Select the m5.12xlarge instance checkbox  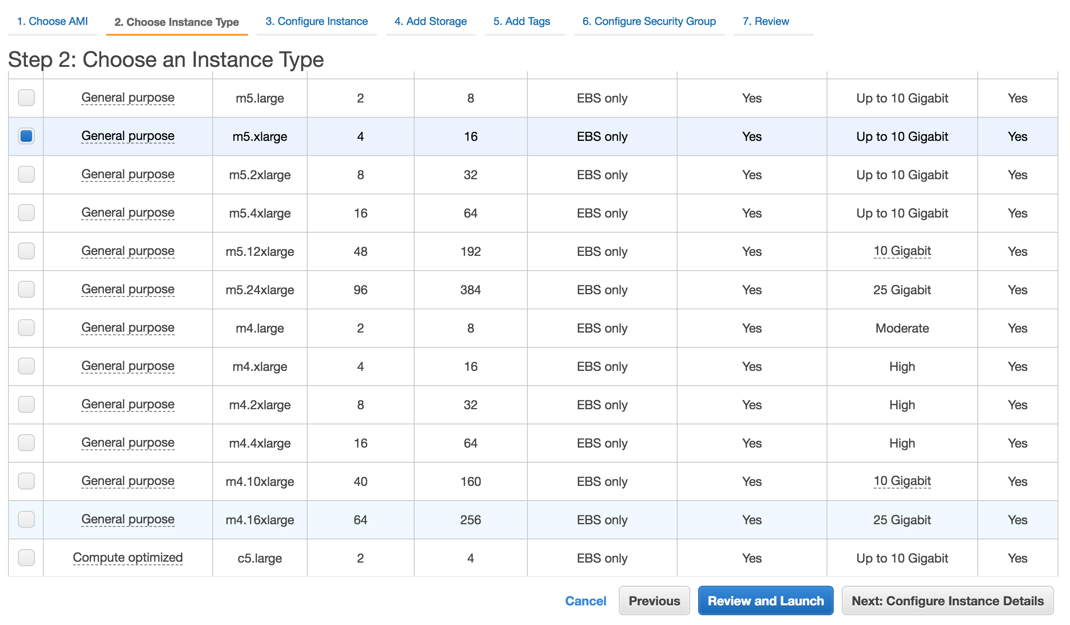click(x=26, y=251)
